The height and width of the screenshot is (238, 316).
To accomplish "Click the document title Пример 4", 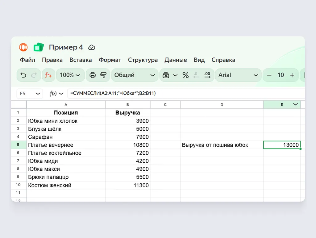I will (x=66, y=47).
